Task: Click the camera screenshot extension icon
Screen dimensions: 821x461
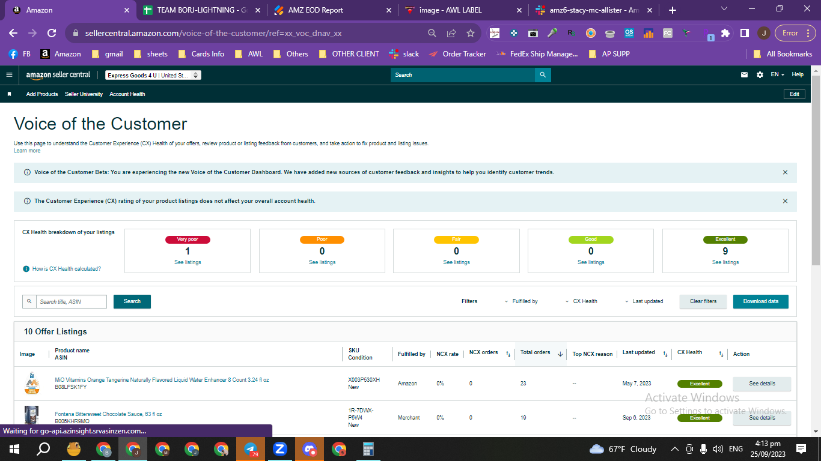Action: click(x=533, y=33)
